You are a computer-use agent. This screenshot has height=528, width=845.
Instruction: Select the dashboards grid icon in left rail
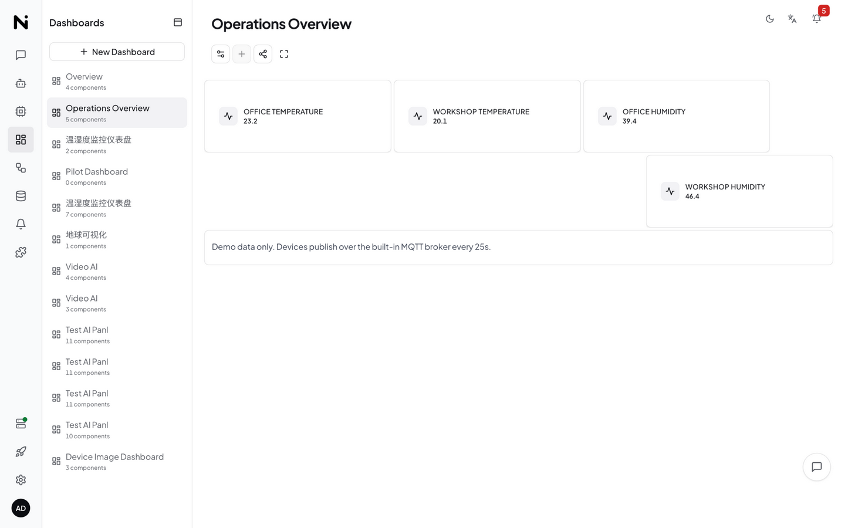click(21, 140)
